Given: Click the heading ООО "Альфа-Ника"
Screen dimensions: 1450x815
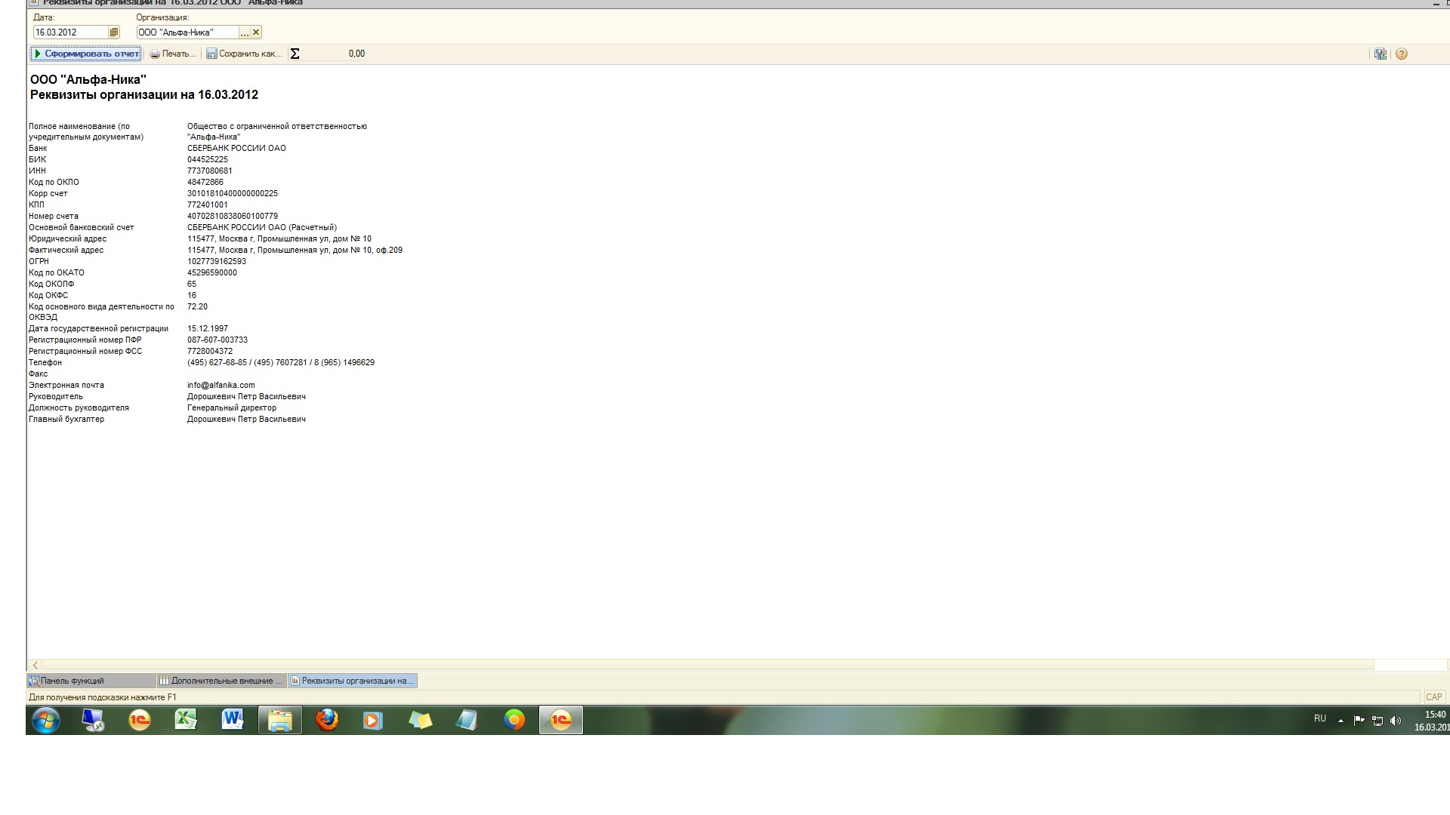Looking at the screenshot, I should [x=88, y=79].
